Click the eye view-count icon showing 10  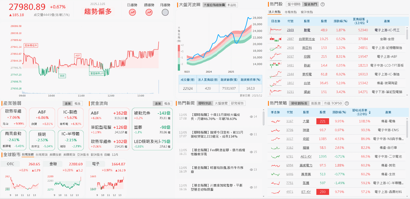click(x=252, y=187)
